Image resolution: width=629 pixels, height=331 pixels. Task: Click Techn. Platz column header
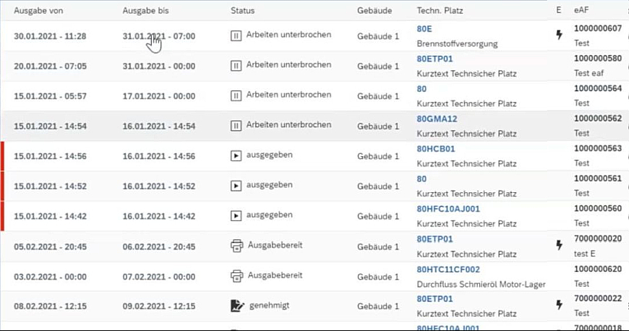point(440,11)
